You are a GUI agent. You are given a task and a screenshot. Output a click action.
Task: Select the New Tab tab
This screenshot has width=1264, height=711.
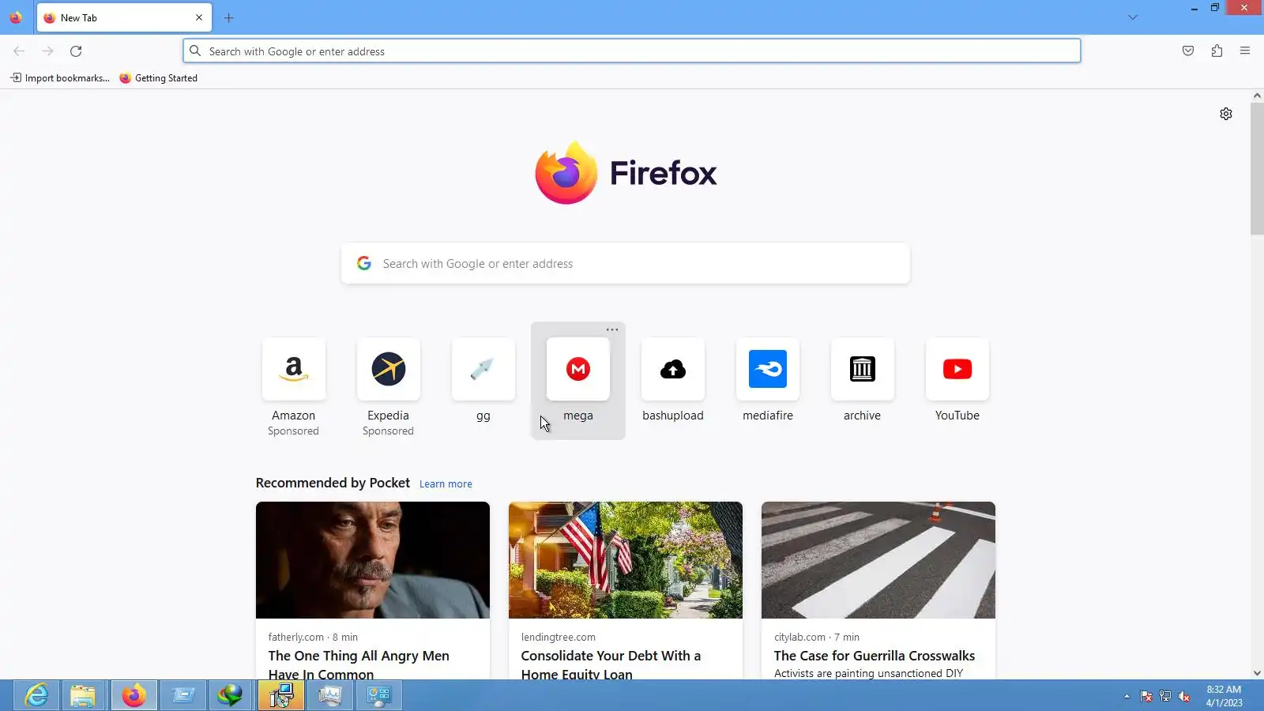coord(124,18)
